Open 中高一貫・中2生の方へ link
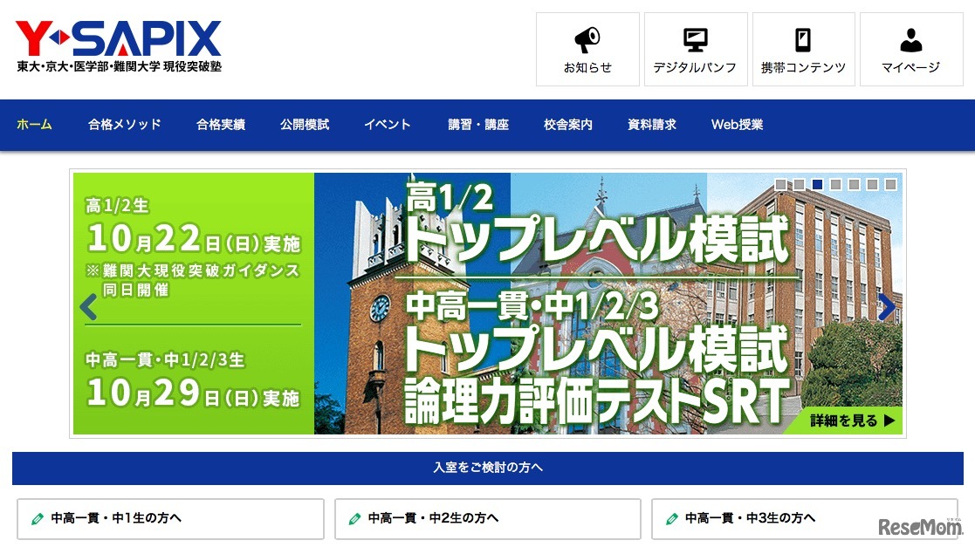 [487, 518]
